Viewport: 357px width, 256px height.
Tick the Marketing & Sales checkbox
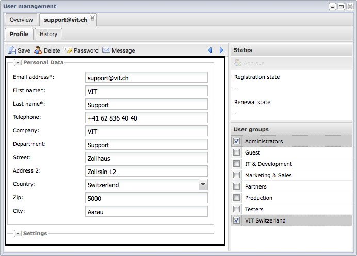point(237,175)
